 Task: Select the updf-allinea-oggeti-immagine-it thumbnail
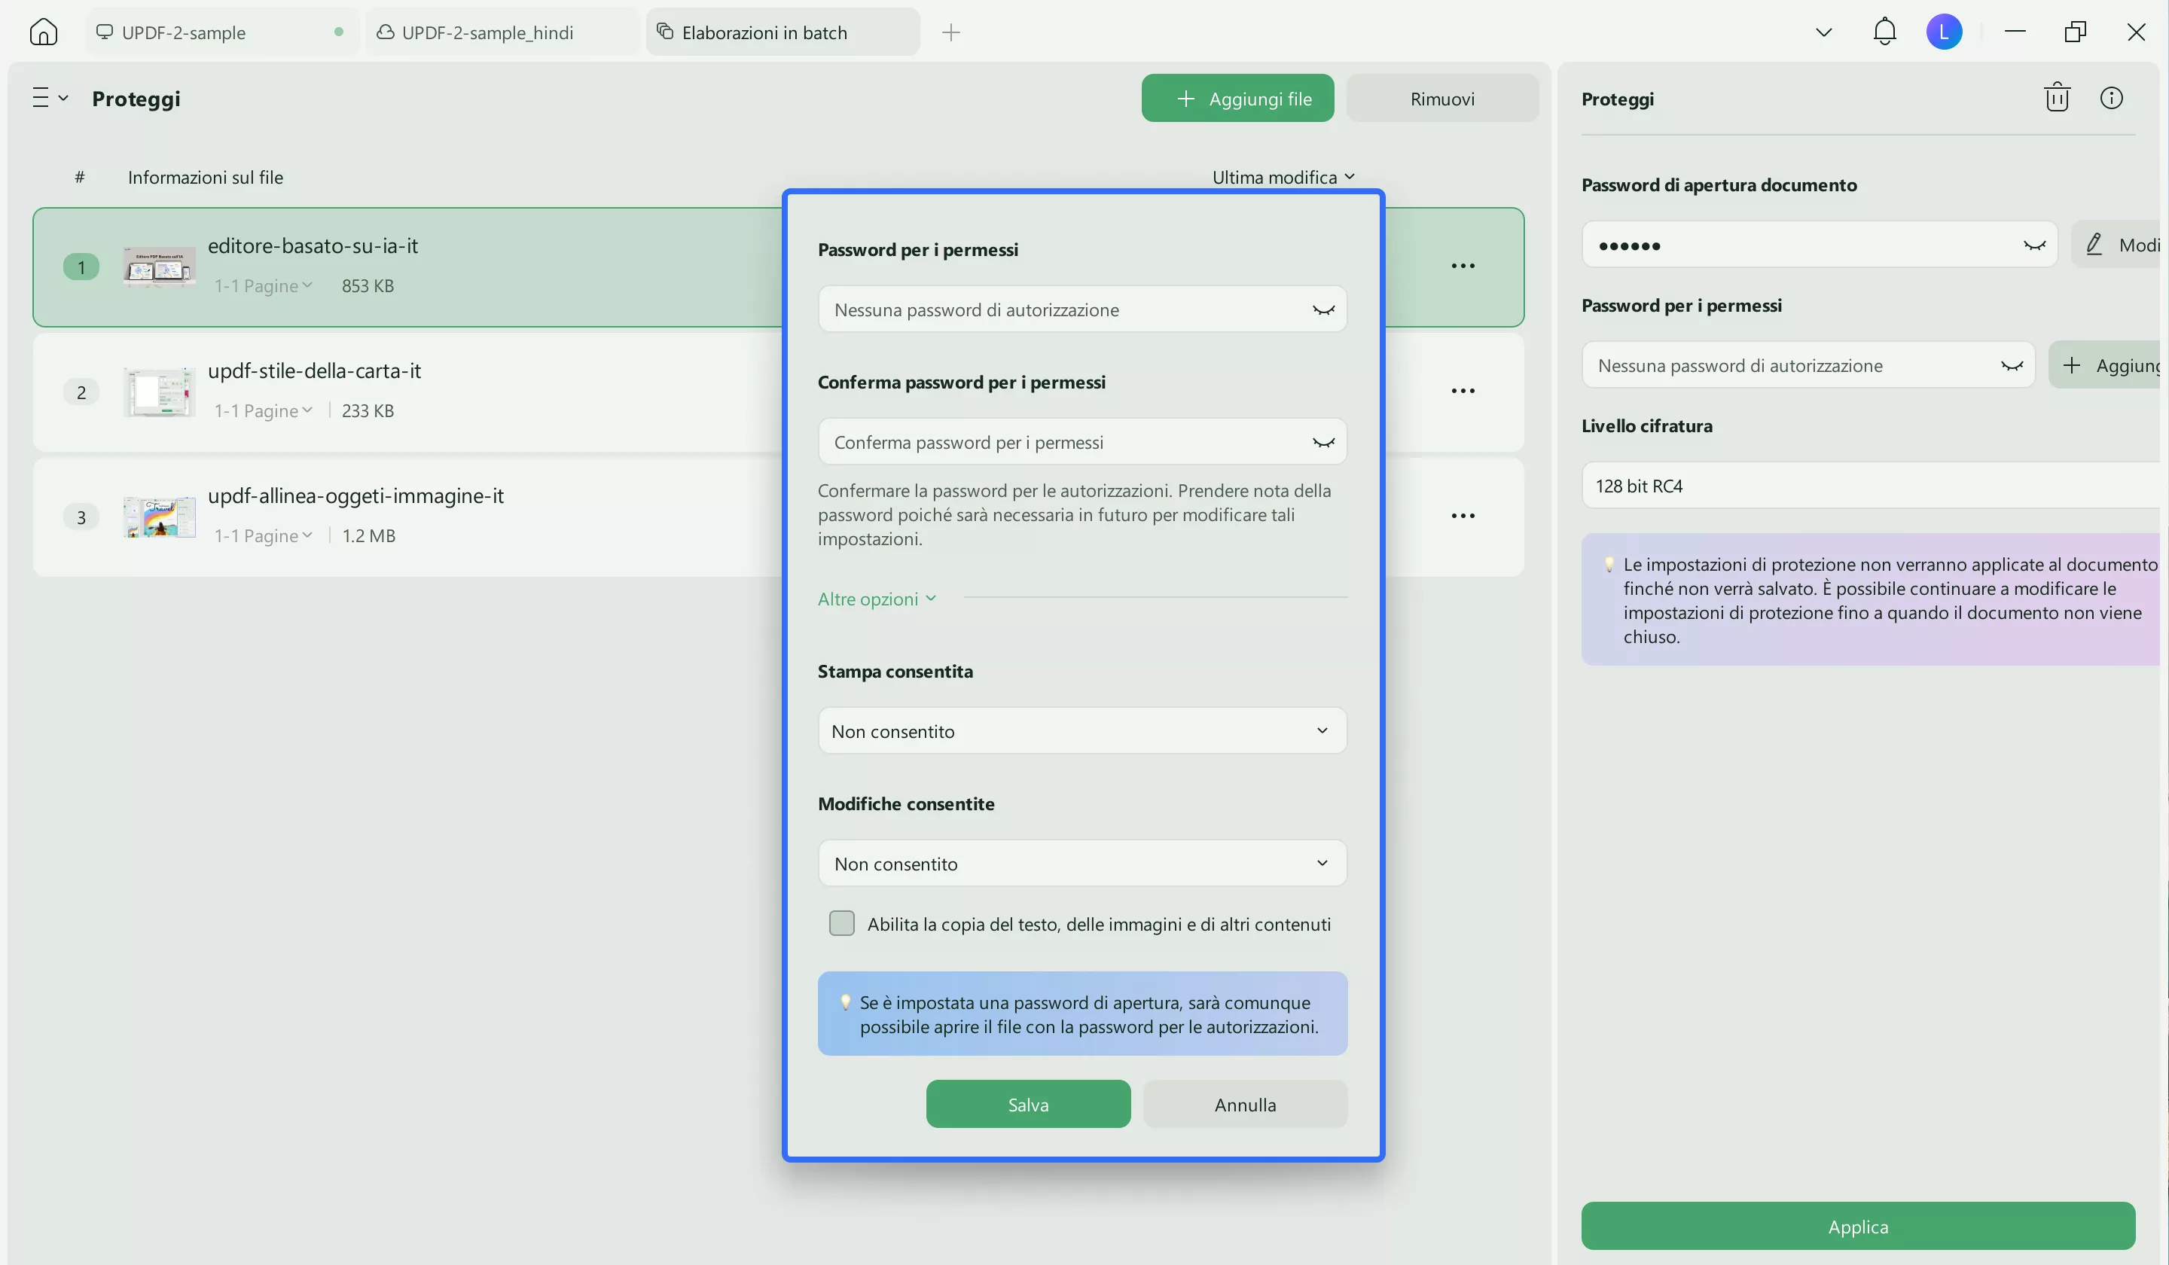tap(159, 517)
